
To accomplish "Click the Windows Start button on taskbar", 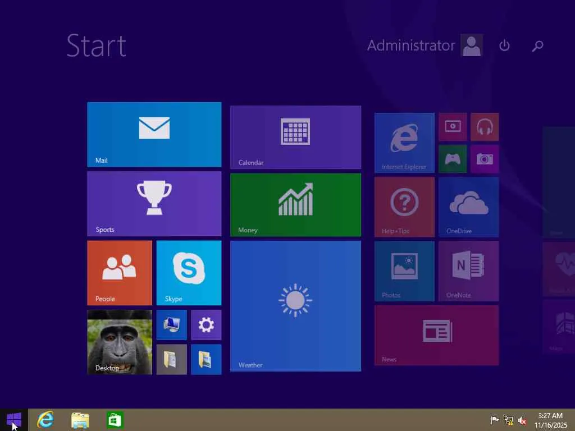I will point(14,420).
